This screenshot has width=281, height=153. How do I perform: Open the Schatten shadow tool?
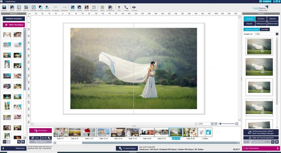point(79,7)
